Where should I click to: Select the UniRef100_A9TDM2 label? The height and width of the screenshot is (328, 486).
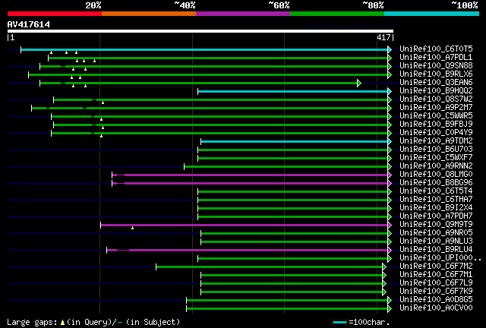[x=436, y=140]
